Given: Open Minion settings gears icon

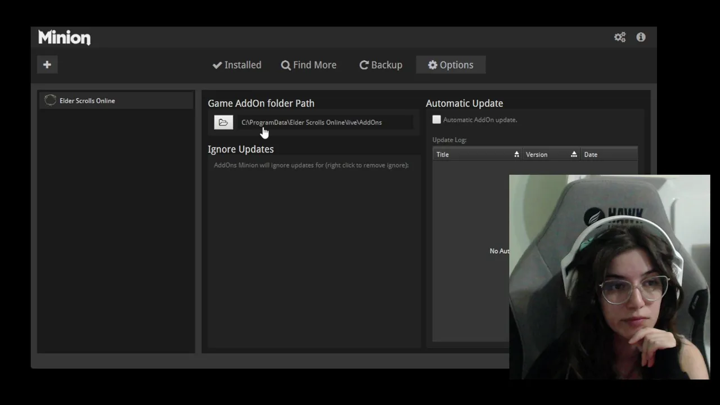Looking at the screenshot, I should point(620,37).
